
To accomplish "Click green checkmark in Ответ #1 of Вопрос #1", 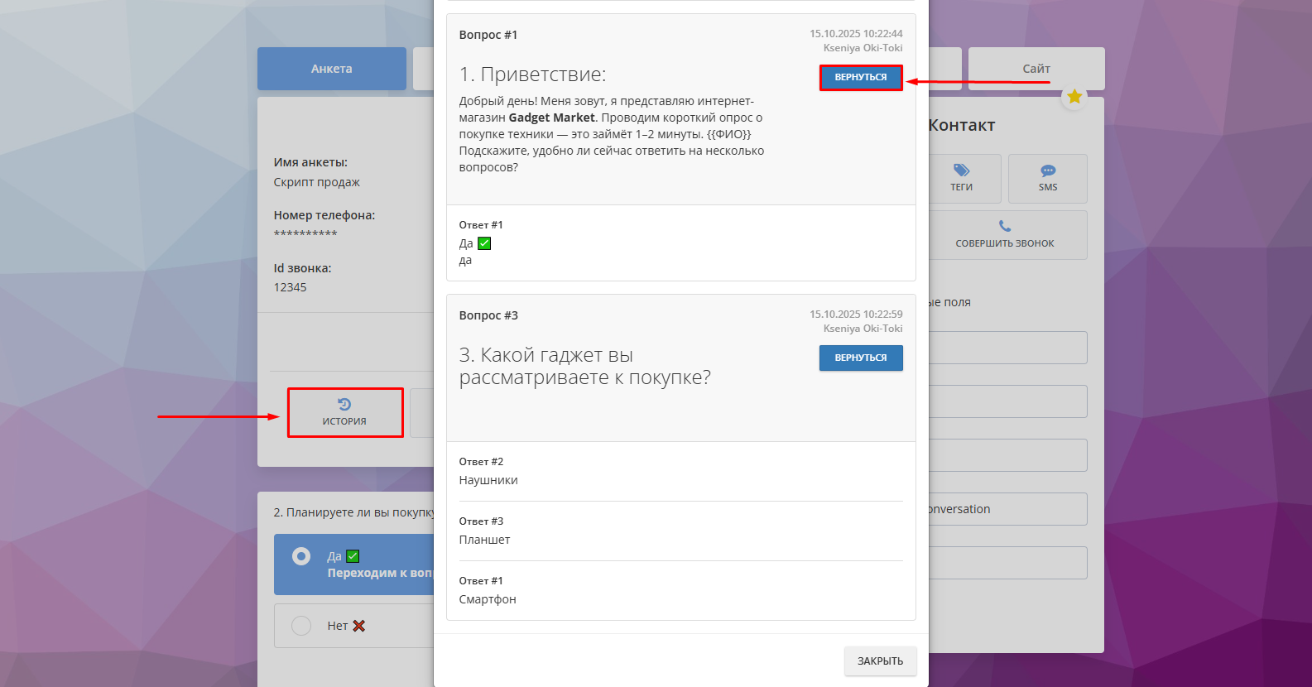I will 484,243.
